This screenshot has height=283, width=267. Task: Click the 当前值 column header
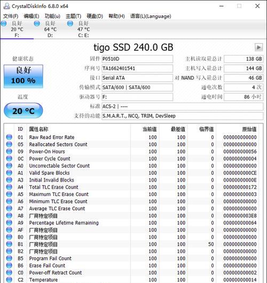[150, 129]
